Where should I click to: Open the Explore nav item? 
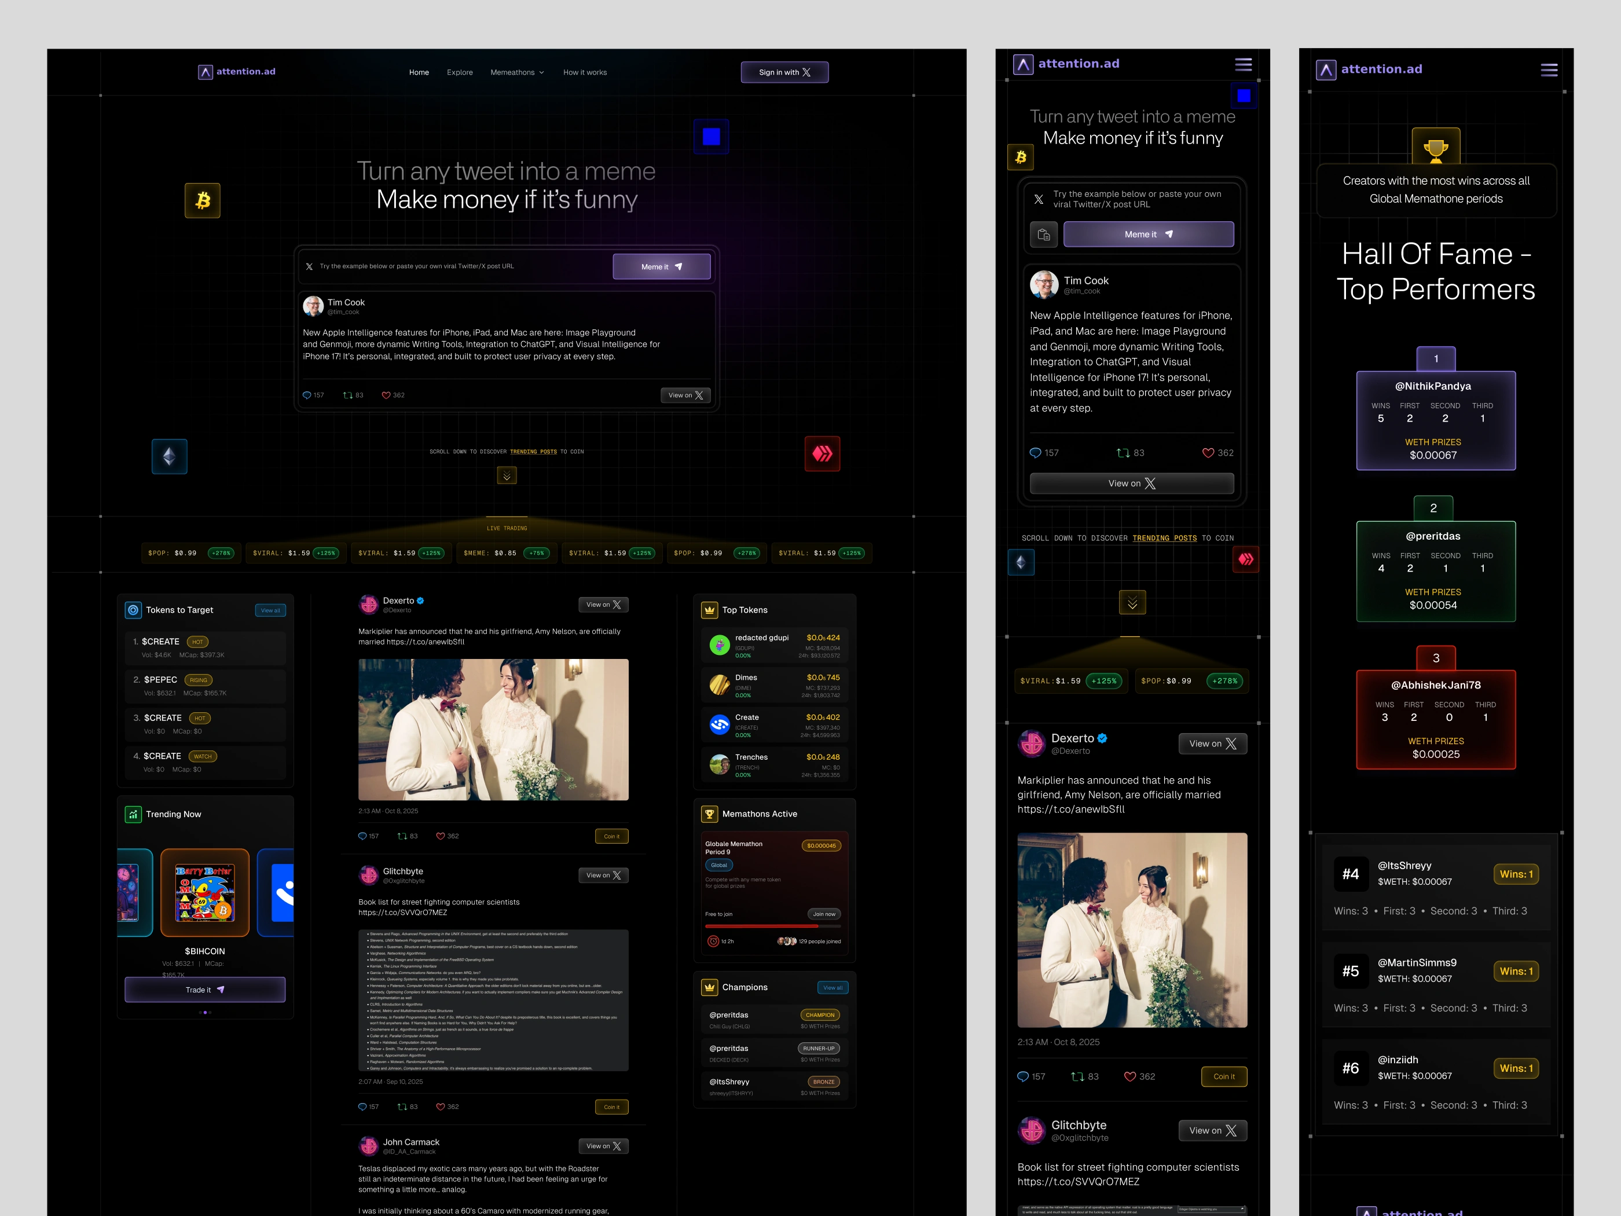(460, 72)
